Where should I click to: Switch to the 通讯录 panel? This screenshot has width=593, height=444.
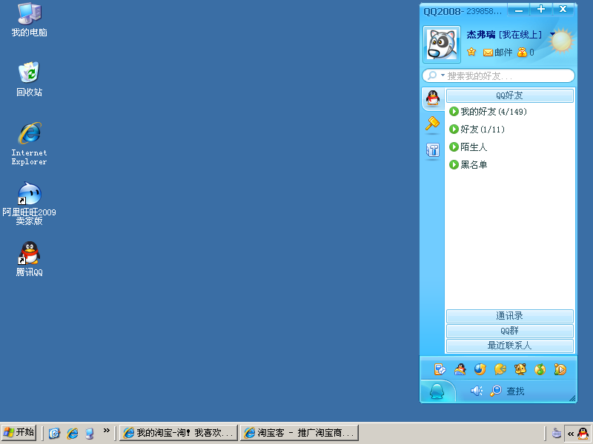click(510, 316)
